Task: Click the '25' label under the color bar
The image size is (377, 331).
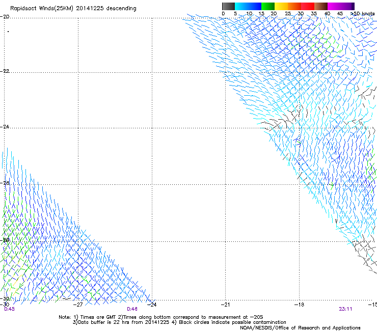Action: coord(288,14)
